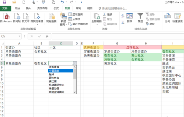This screenshot has height=117, width=184.
Task: Click merged cell 选择社区
Action: click(x=132, y=47)
